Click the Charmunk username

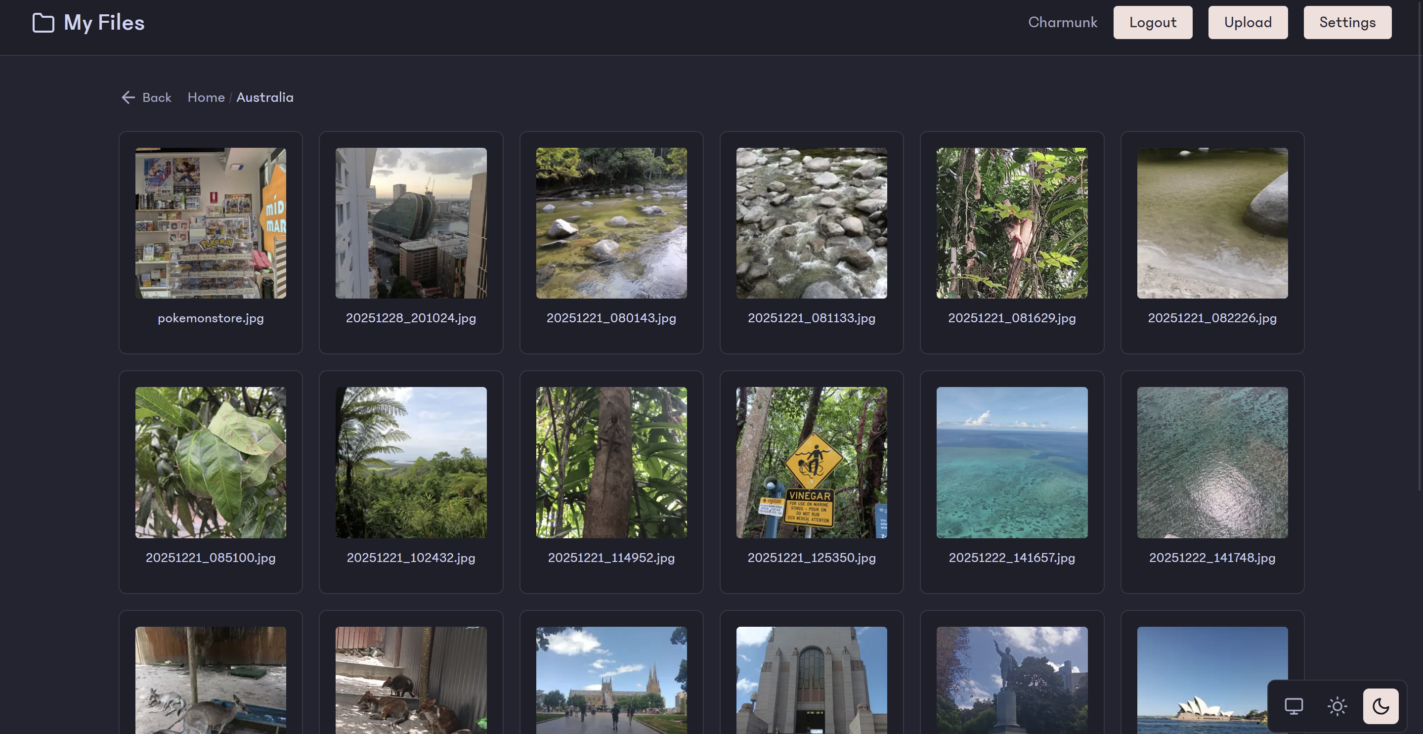1062,23
